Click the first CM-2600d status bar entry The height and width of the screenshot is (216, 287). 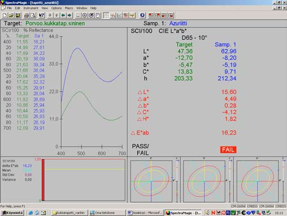[238, 206]
